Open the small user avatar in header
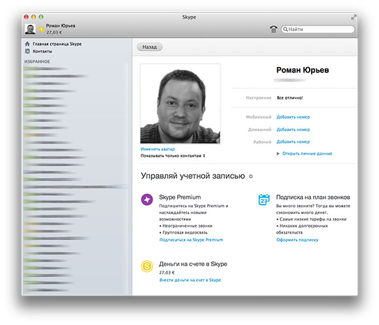 (30, 29)
